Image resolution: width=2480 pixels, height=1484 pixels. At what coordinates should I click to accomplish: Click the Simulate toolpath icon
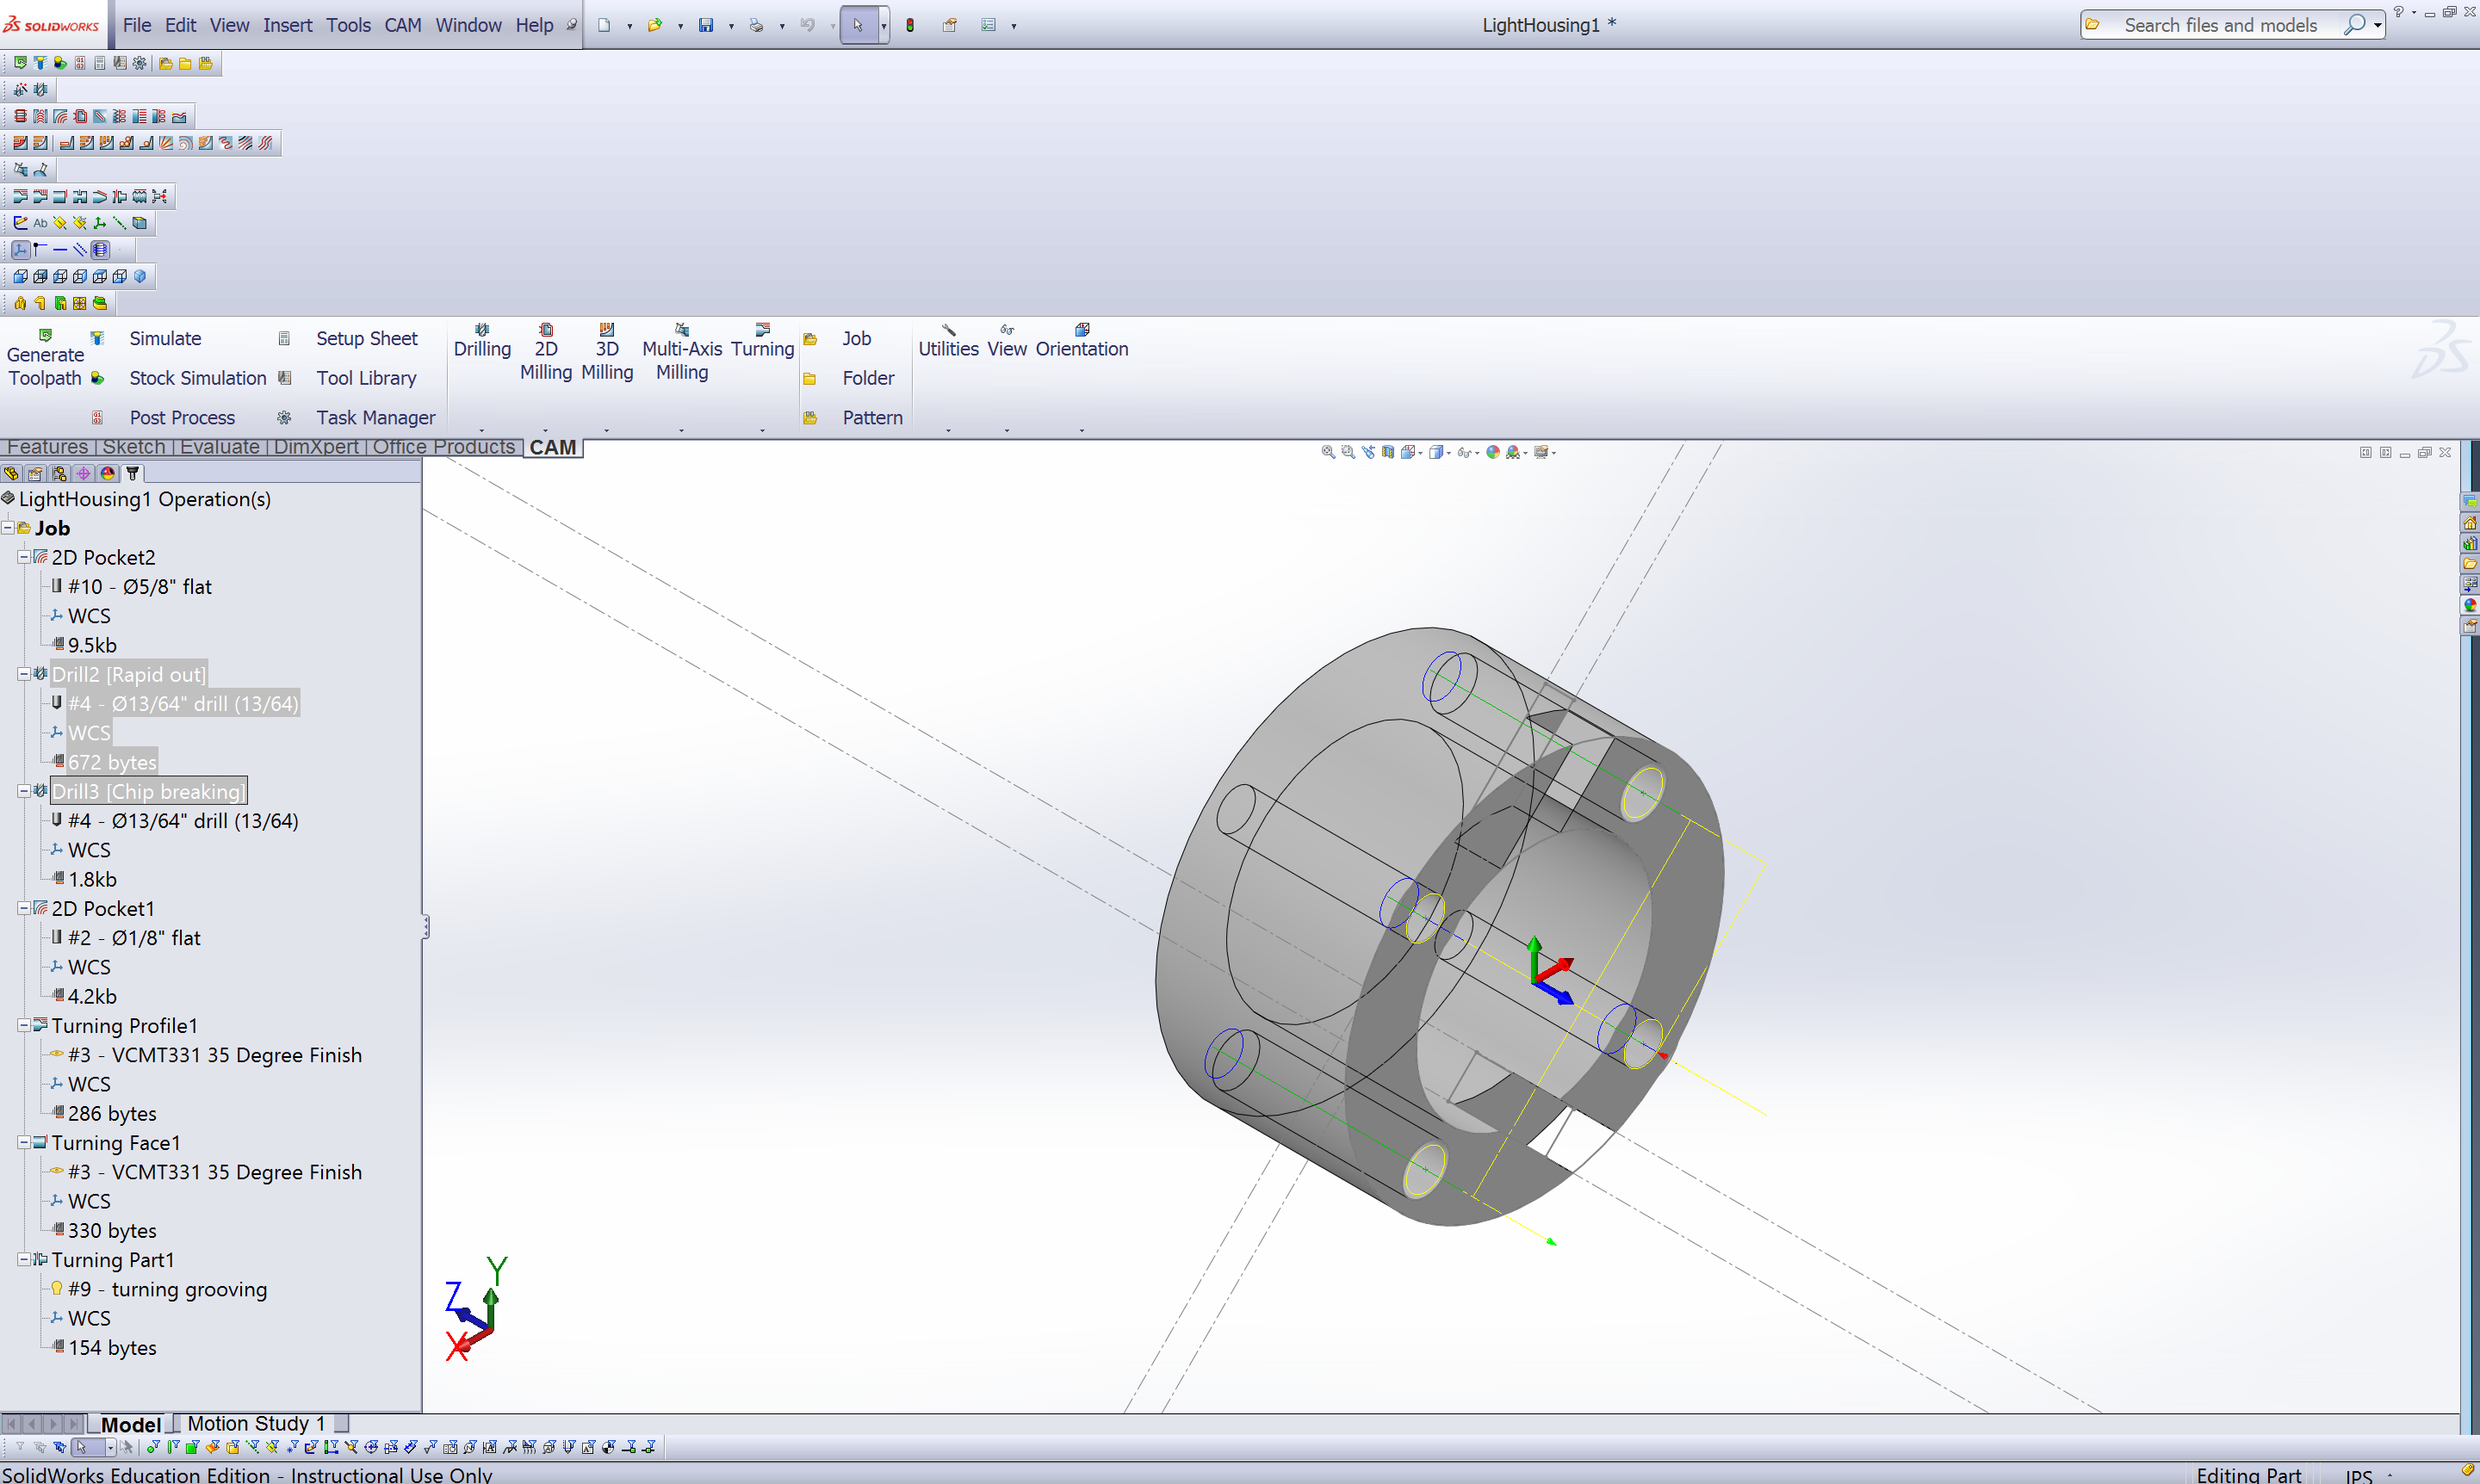[x=101, y=337]
